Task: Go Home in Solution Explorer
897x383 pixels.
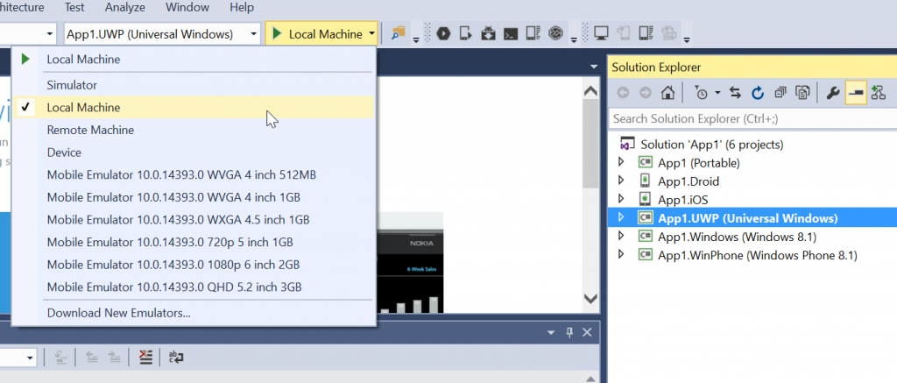Action: pyautogui.click(x=667, y=93)
